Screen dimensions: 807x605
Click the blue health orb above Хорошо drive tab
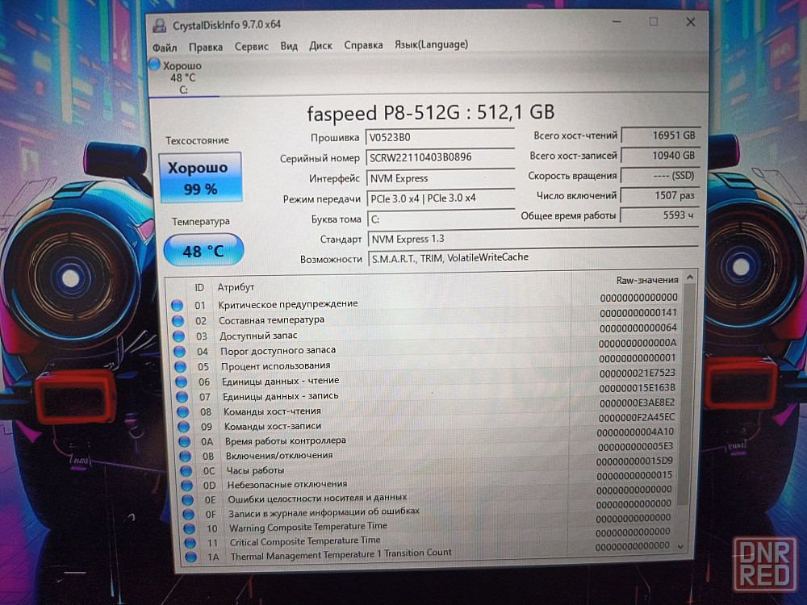[154, 65]
